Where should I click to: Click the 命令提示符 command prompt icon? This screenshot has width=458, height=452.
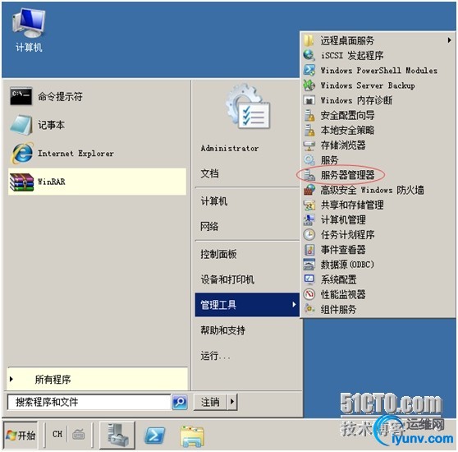click(x=21, y=96)
